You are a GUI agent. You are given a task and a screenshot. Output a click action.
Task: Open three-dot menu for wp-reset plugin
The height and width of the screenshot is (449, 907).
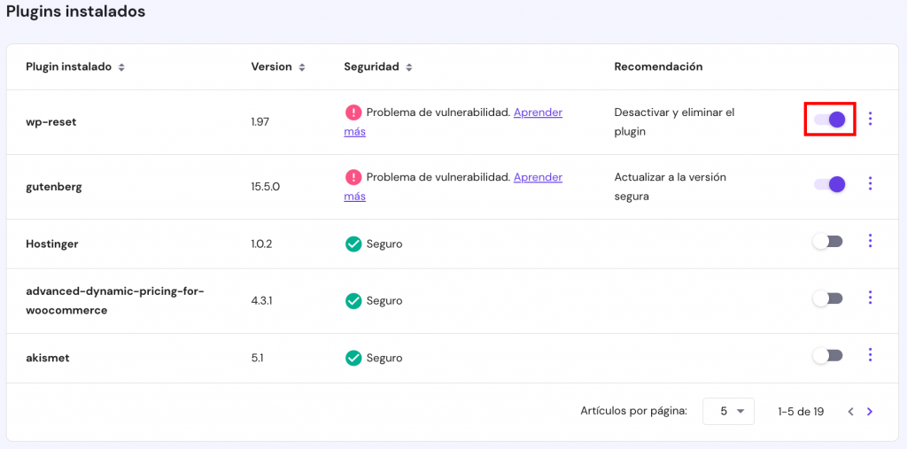871,119
